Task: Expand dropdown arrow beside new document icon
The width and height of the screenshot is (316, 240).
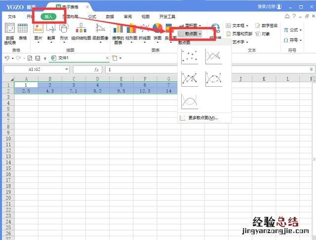Action: pyautogui.click(x=120, y=58)
